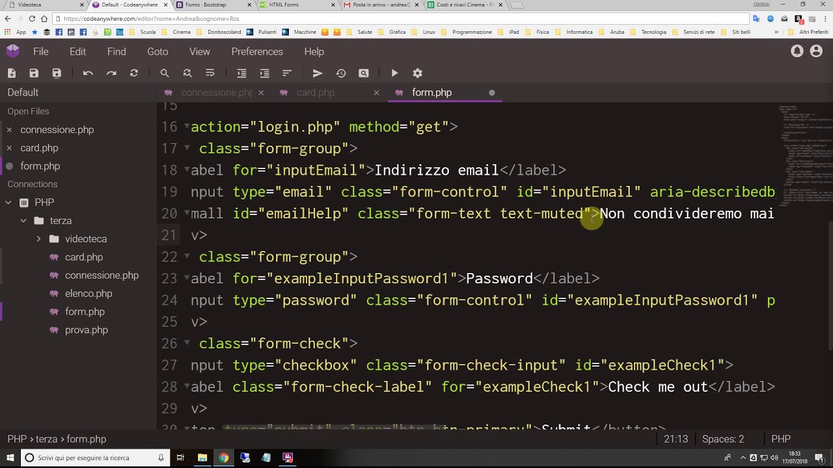The width and height of the screenshot is (833, 468).
Task: Collapse the terza folder
Action: [23, 221]
